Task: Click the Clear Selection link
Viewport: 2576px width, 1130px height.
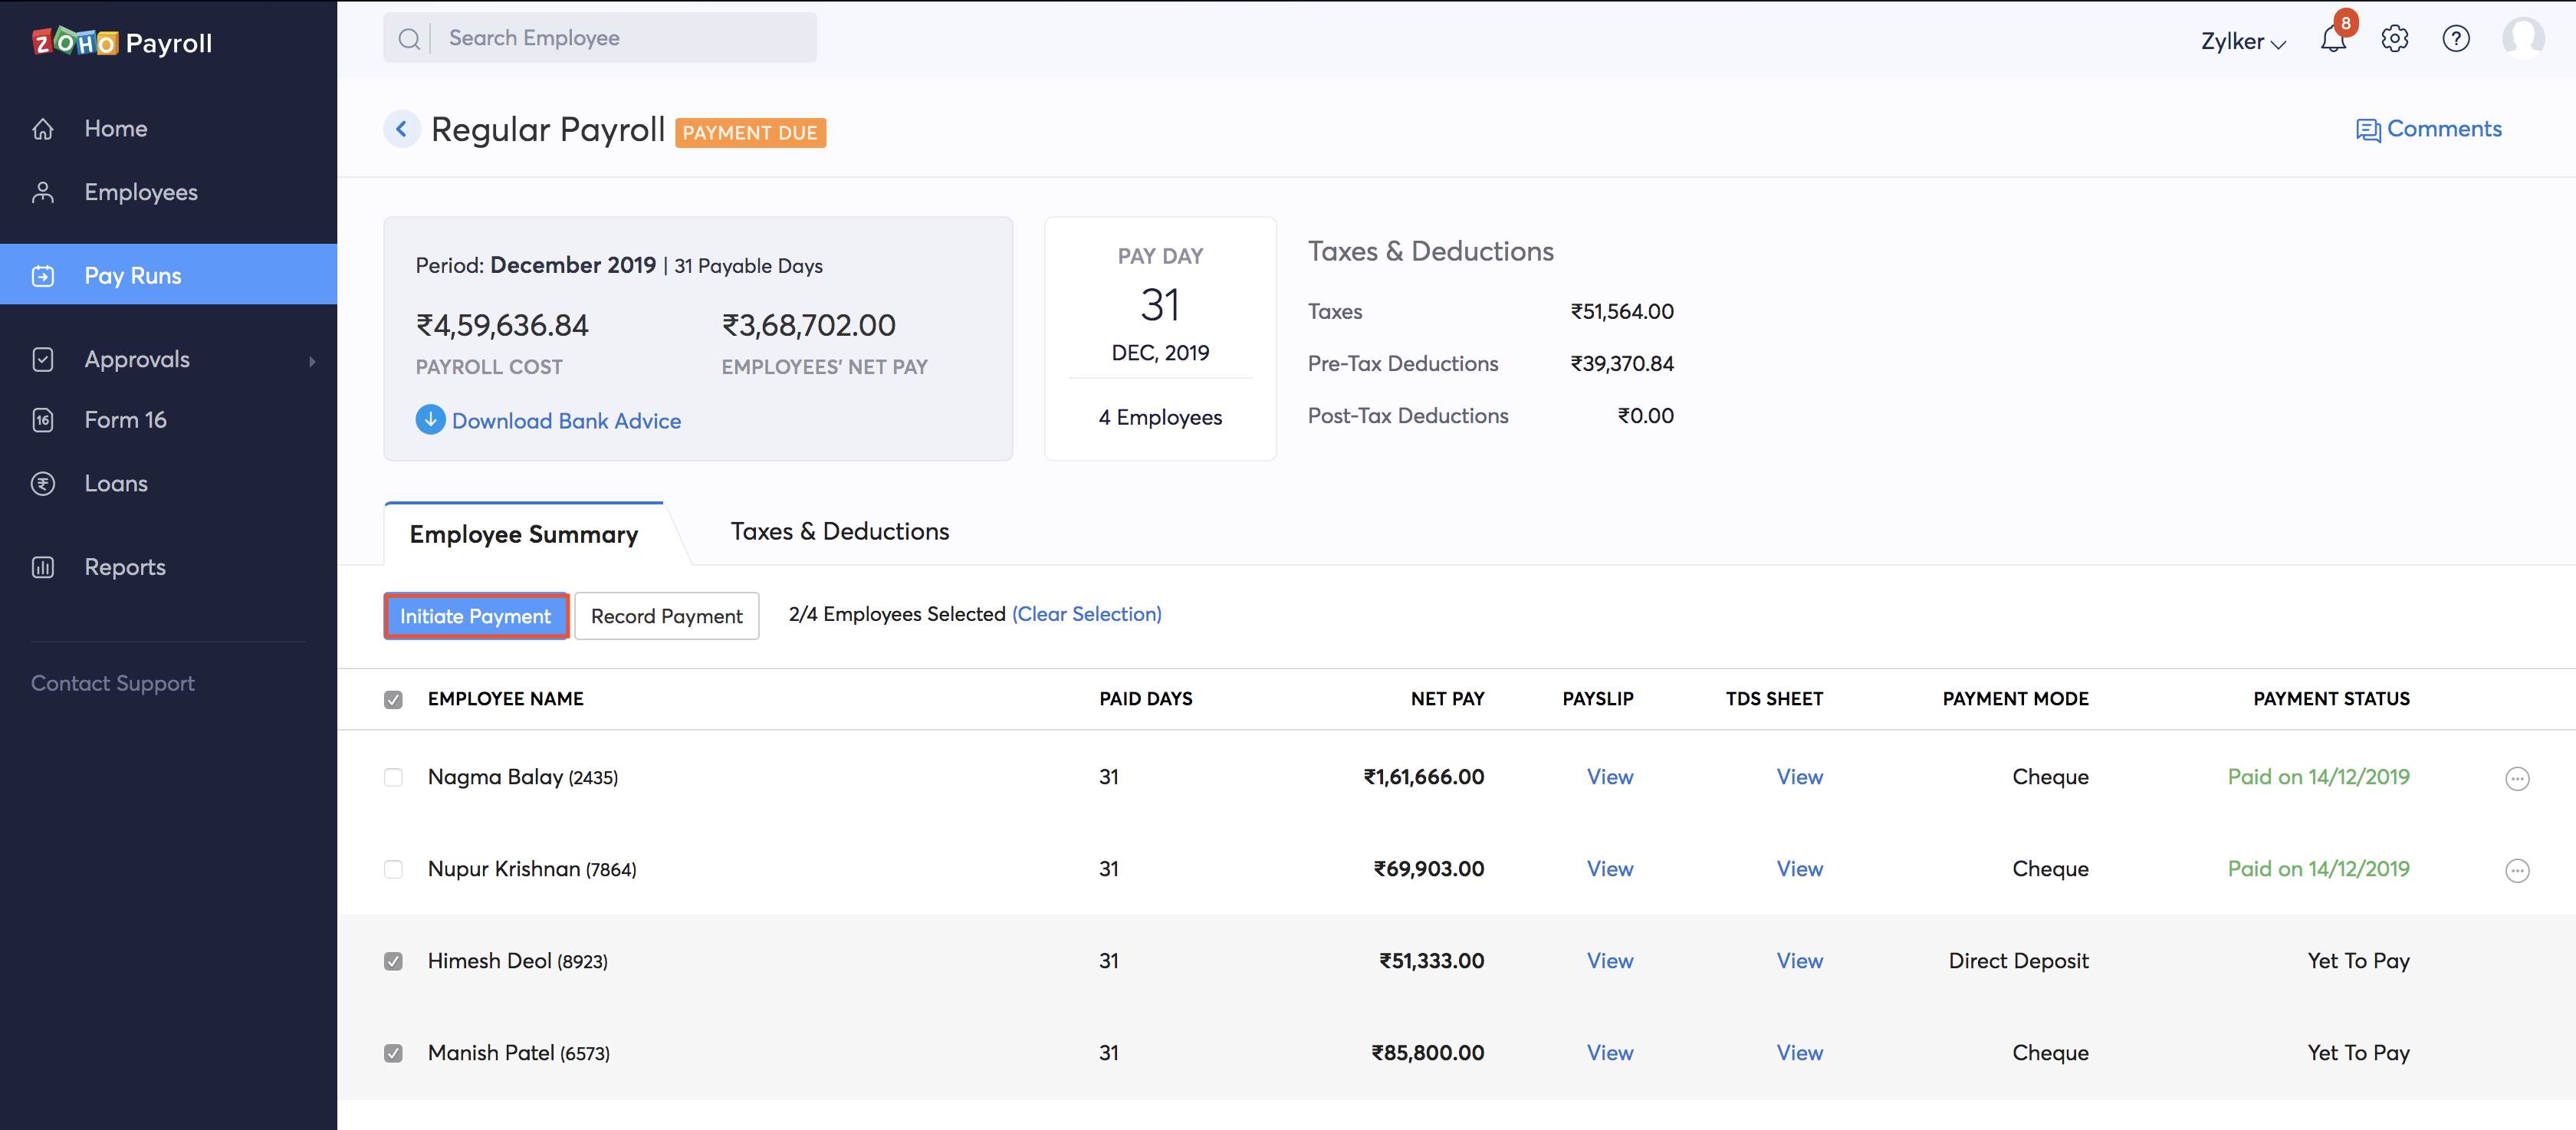Action: 1086,614
